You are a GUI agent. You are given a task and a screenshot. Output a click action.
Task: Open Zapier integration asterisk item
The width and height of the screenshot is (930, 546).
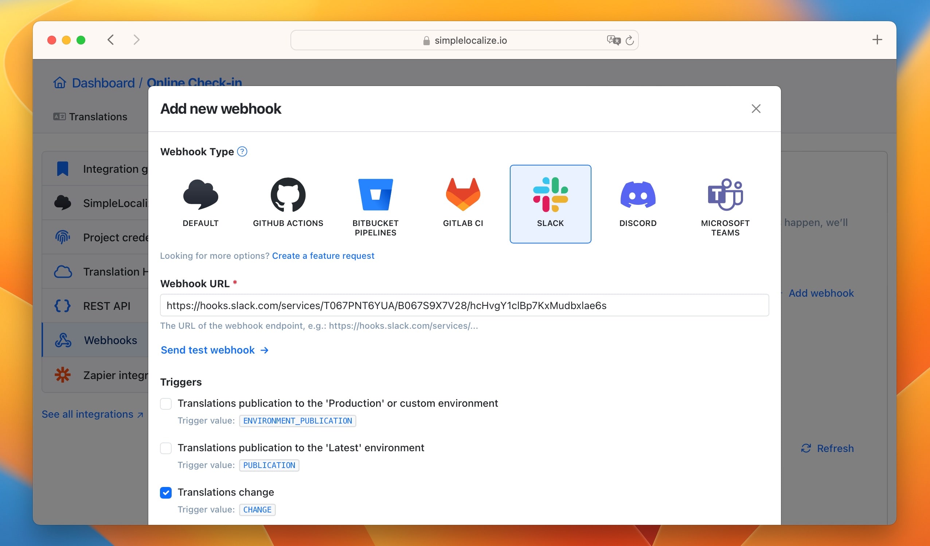[x=95, y=375]
